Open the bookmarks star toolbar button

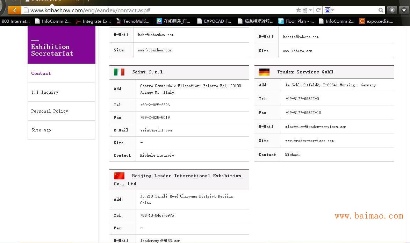coord(404,10)
